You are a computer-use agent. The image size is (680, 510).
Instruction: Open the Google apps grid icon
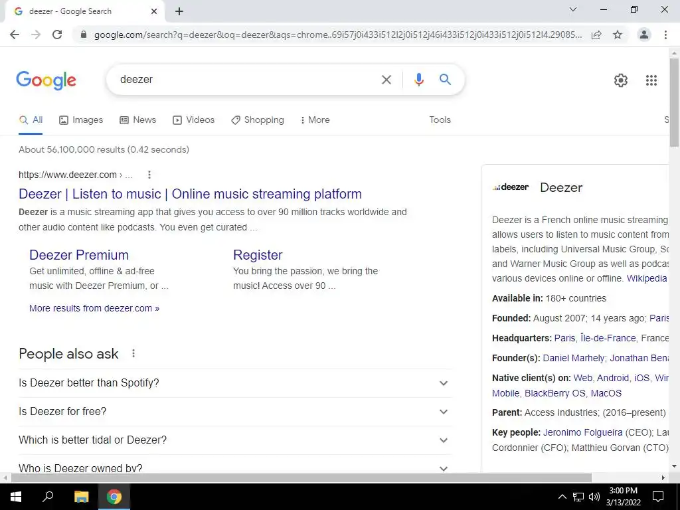651,80
